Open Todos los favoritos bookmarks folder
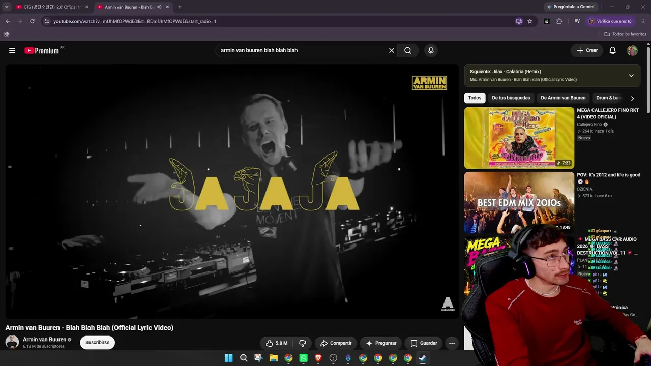Viewport: 651px width, 366px height. tap(625, 34)
